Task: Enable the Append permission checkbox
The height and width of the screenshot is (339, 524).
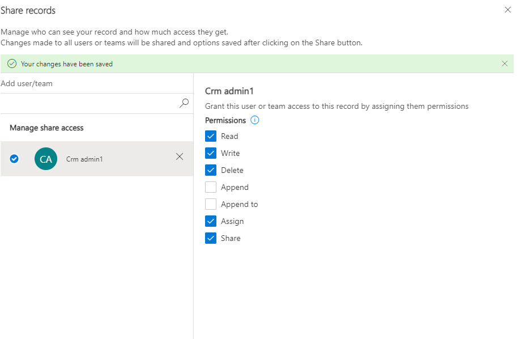Action: click(211, 187)
